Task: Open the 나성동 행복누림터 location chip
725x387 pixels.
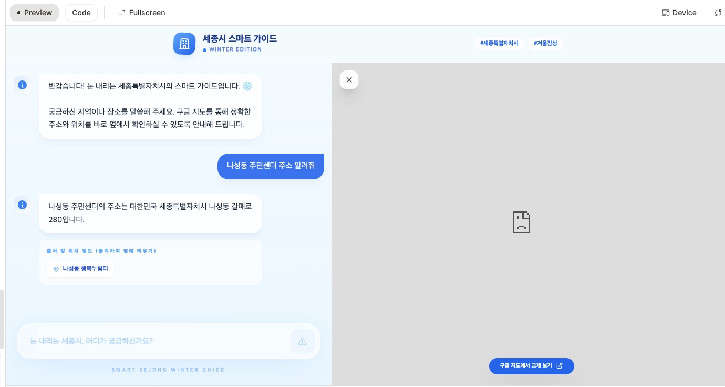Action: click(x=80, y=269)
